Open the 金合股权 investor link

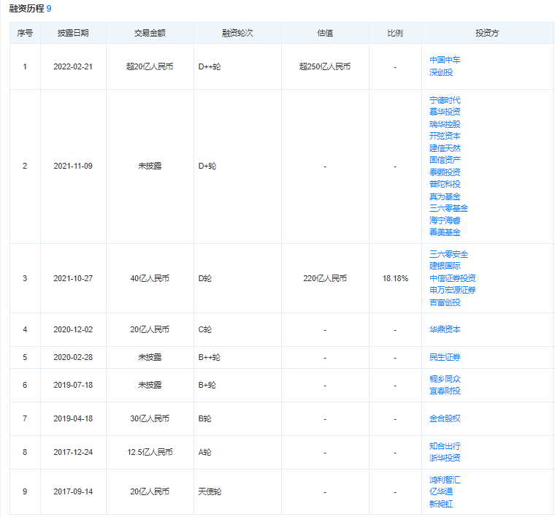point(445,418)
